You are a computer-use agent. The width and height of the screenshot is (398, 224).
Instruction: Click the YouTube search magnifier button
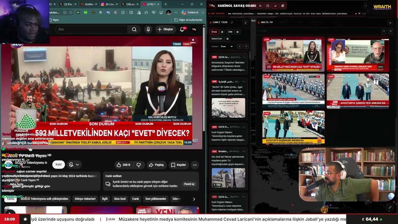point(134,29)
